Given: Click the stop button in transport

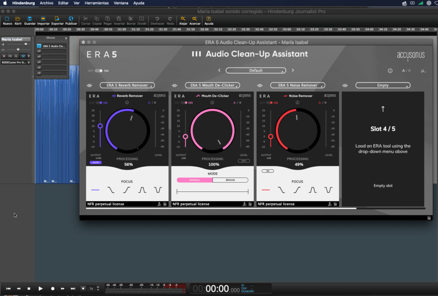Looking at the screenshot, I should tap(29, 288).
